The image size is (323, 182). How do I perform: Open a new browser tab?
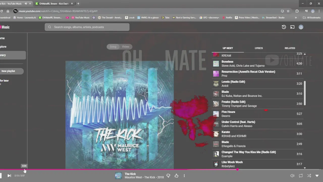[78, 4]
